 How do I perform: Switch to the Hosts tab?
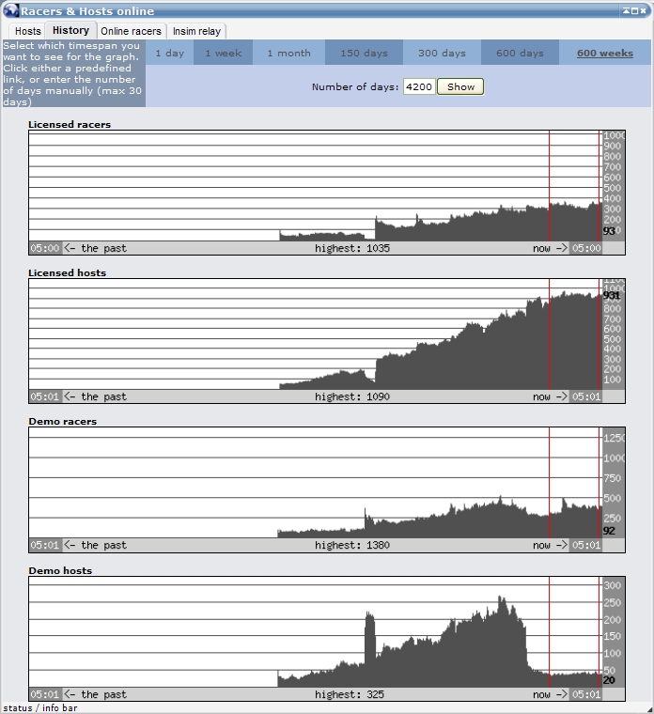click(28, 31)
